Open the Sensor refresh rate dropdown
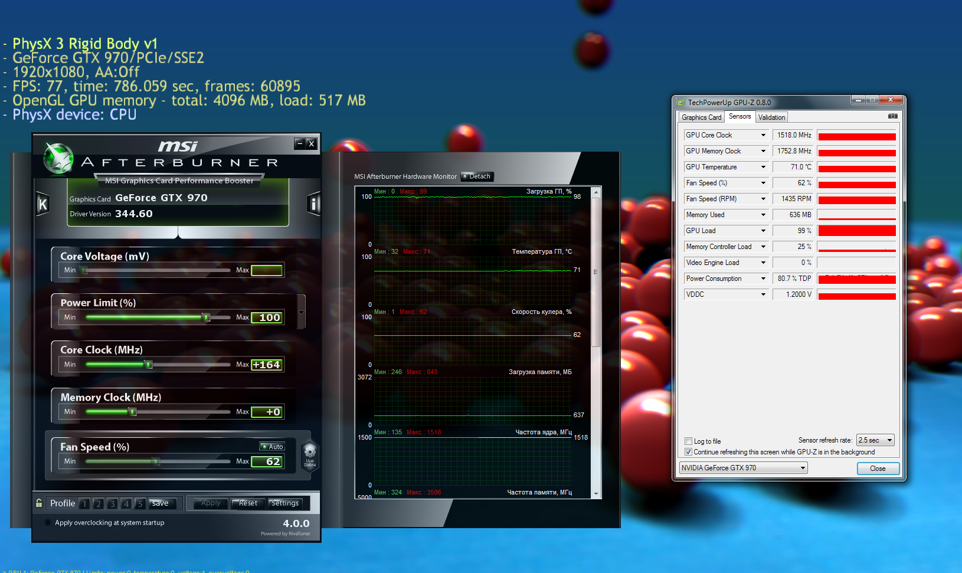The width and height of the screenshot is (962, 573). pyautogui.click(x=875, y=440)
